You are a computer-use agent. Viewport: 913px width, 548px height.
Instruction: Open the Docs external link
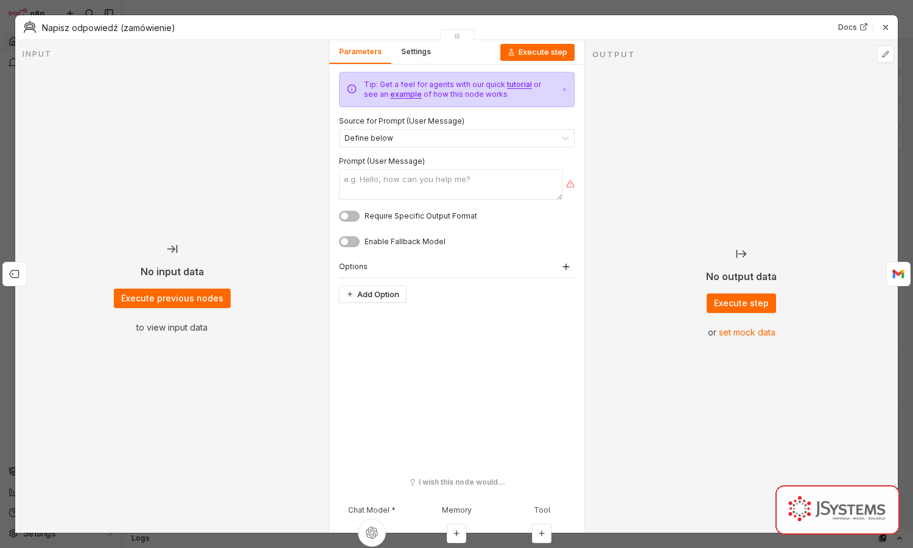[852, 27]
